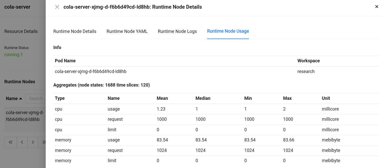Click the Name column sort arrow
Image resolution: width=383 pixels, height=168 pixels.
click(21, 99)
